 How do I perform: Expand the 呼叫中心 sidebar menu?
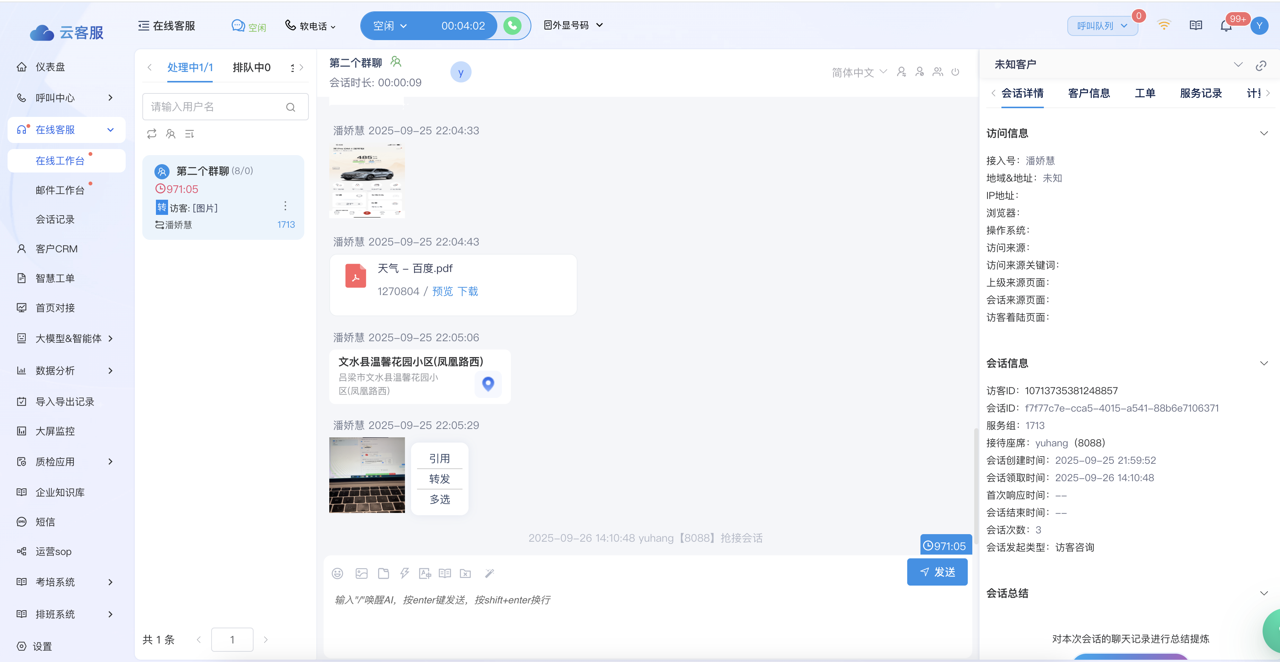(x=110, y=98)
